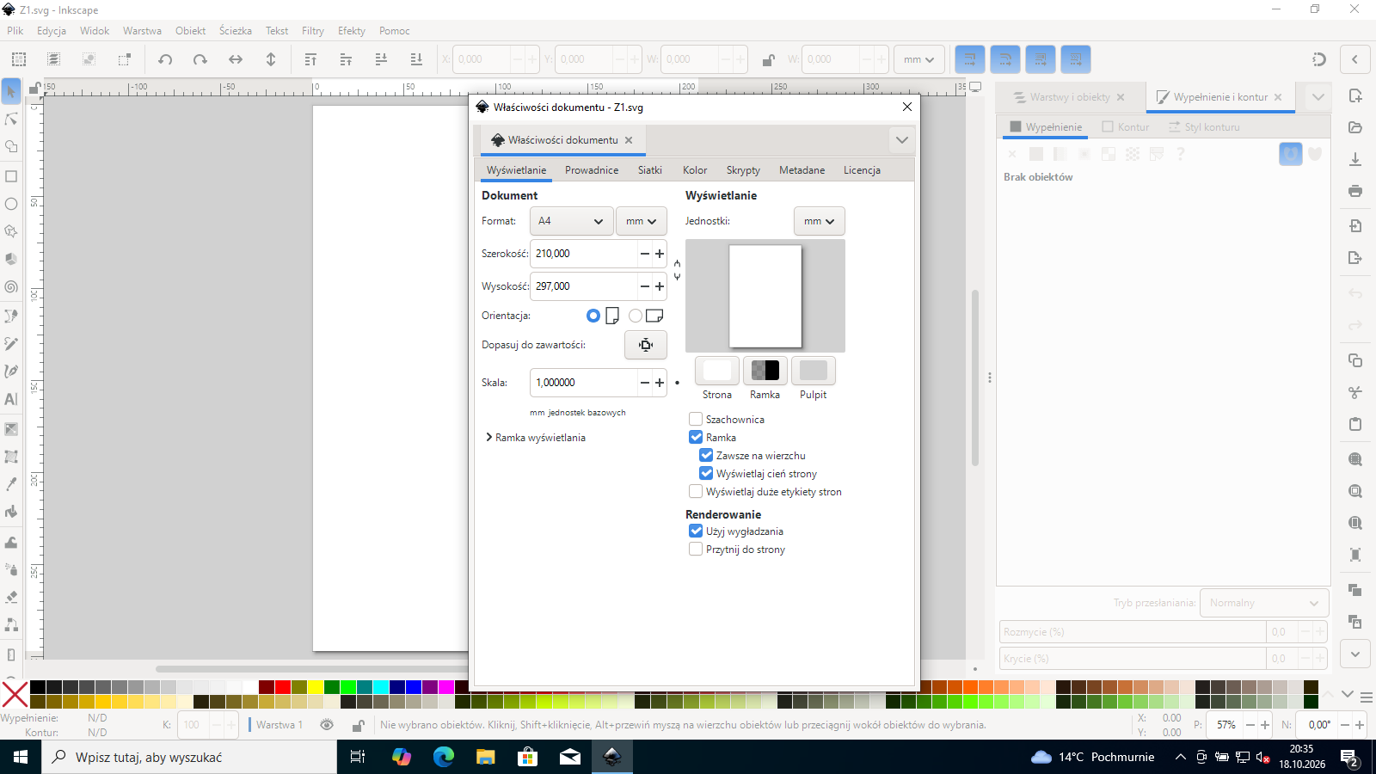Toggle width-height lock icon in toolbar
The image size is (1376, 774).
768,59
